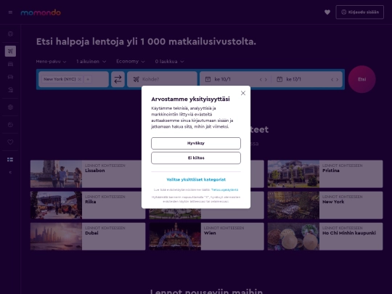The width and height of the screenshot is (392, 294).
Task: Open the New York destination card
Action: (325, 205)
